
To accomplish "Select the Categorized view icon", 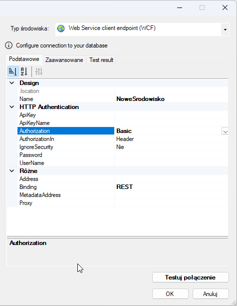I will coord(13,71).
